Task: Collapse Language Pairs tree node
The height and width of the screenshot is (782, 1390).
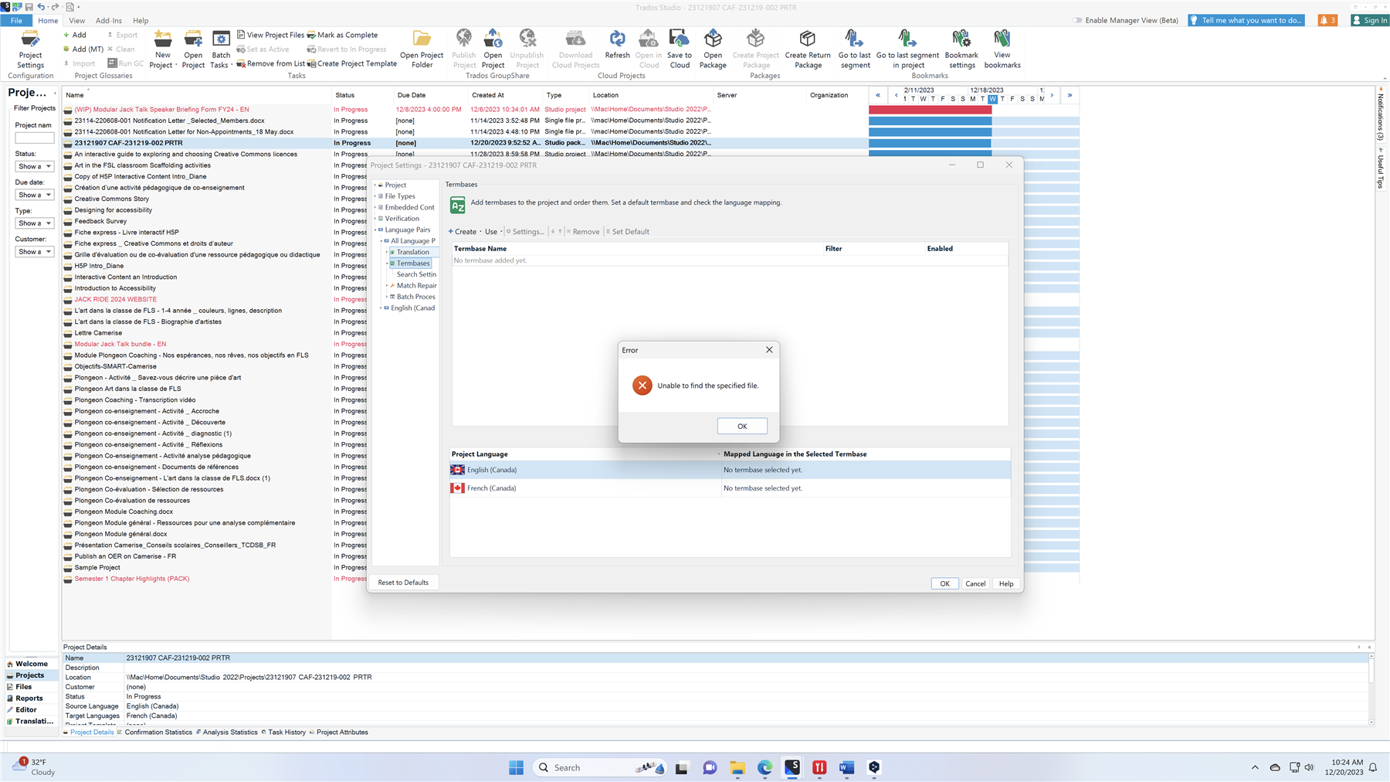Action: [375, 229]
